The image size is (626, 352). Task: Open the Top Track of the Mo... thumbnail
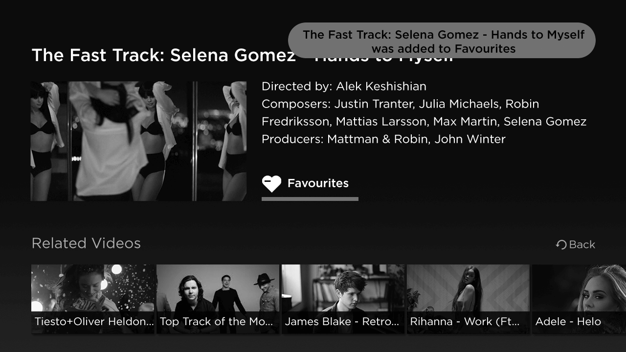[218, 299]
